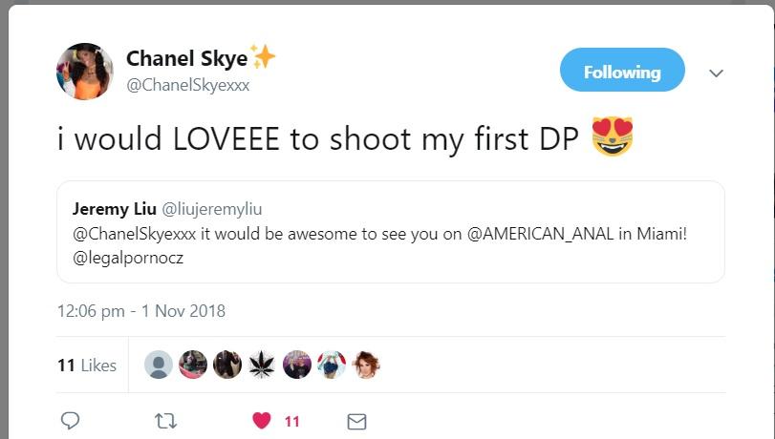
Task: Unlike the tweet with the red heart
Action: (x=262, y=421)
